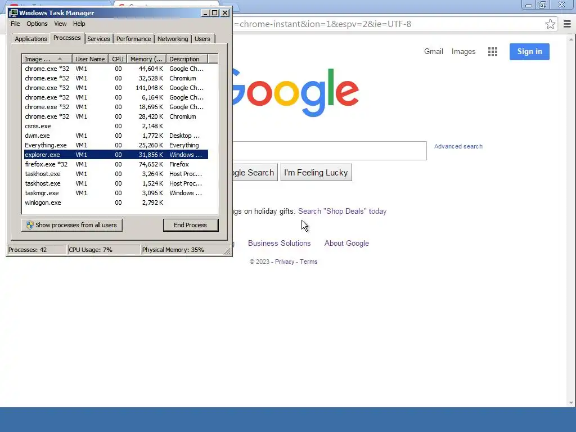This screenshot has height=432, width=576.
Task: Select the Processes tab
Action: [67, 38]
